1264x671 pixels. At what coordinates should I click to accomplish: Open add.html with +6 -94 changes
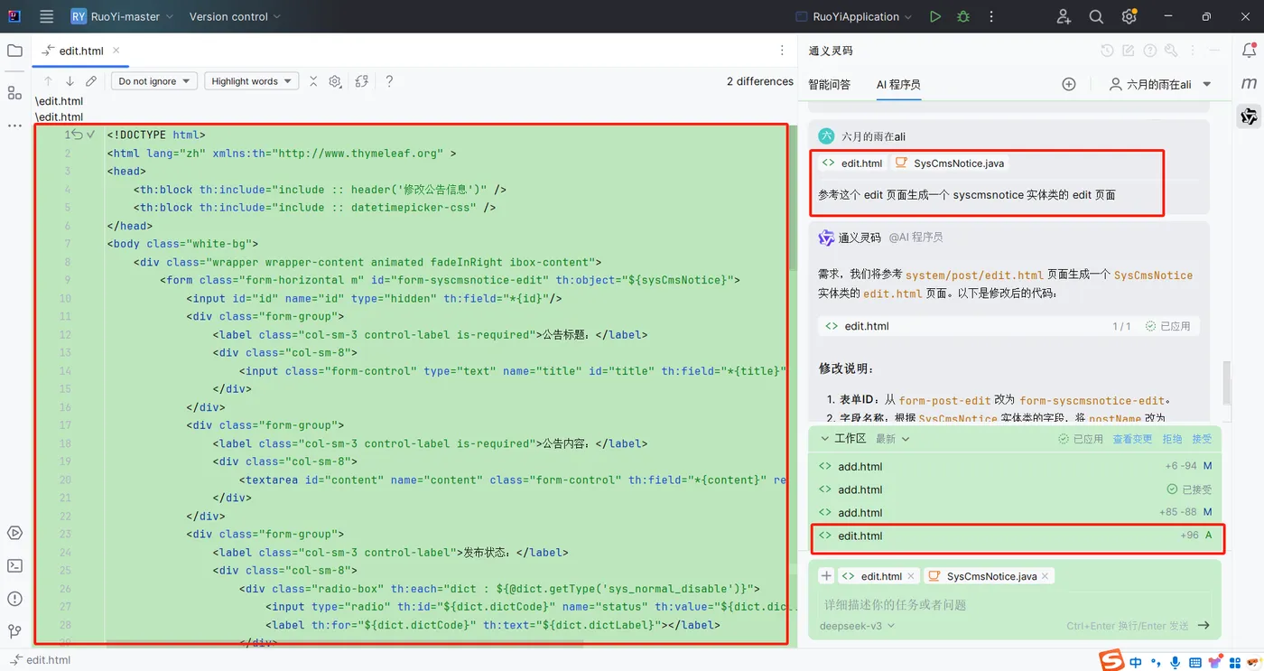click(1016, 466)
